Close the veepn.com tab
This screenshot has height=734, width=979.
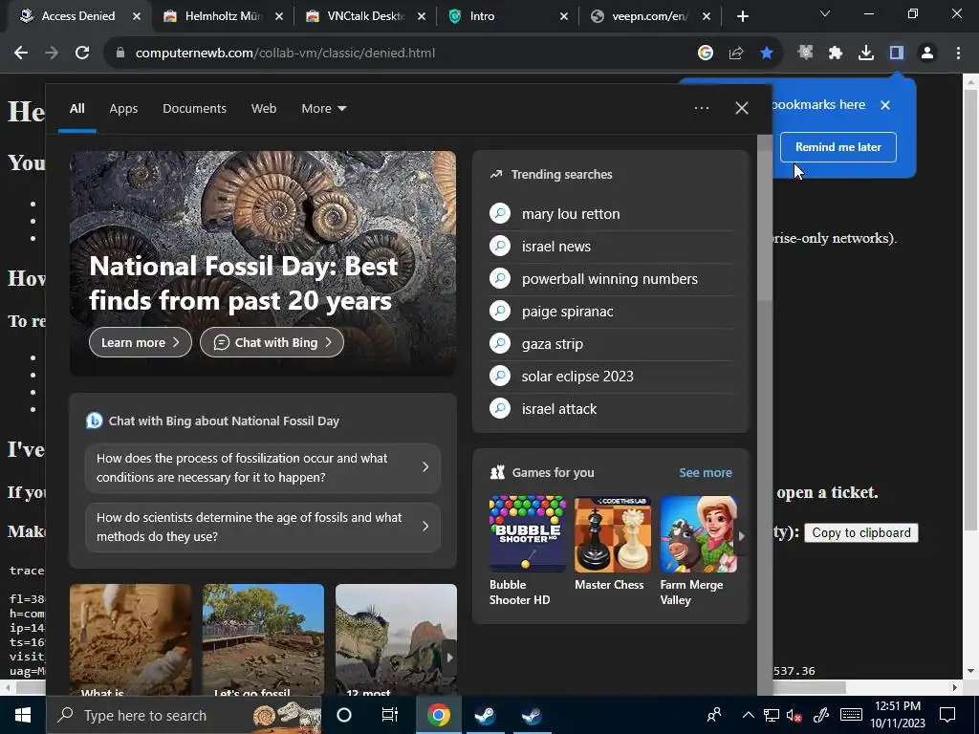tap(707, 16)
